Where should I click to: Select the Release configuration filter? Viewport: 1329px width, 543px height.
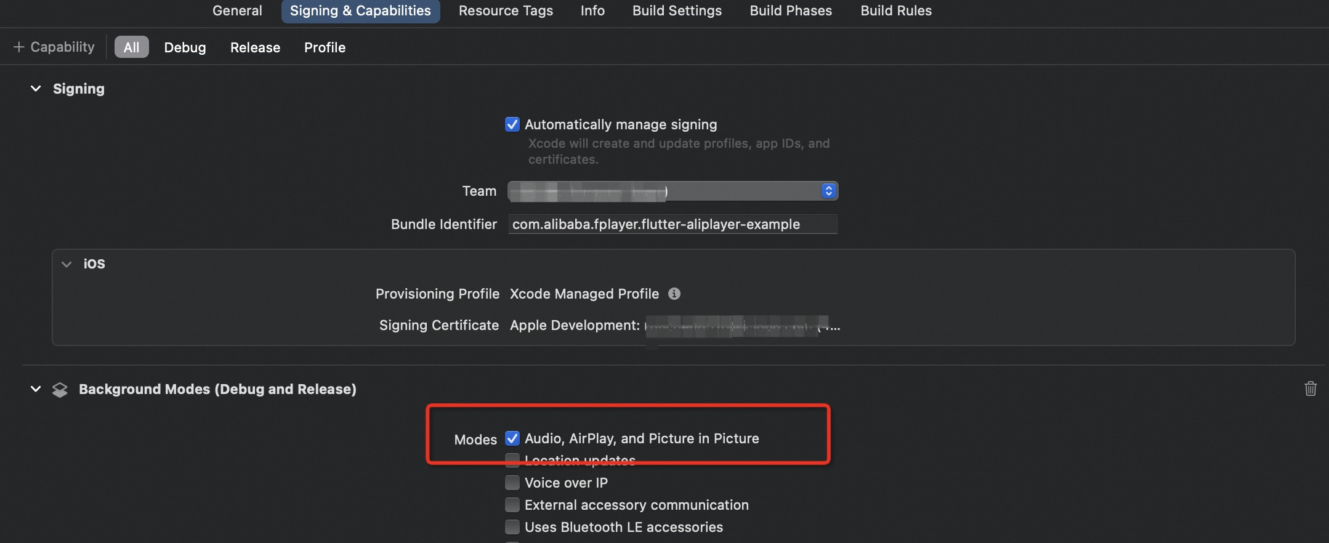pos(255,47)
